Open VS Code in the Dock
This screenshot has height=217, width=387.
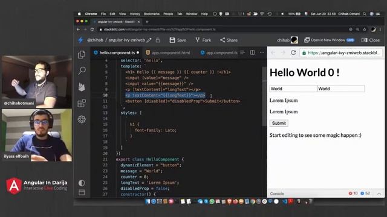[x=285, y=201]
